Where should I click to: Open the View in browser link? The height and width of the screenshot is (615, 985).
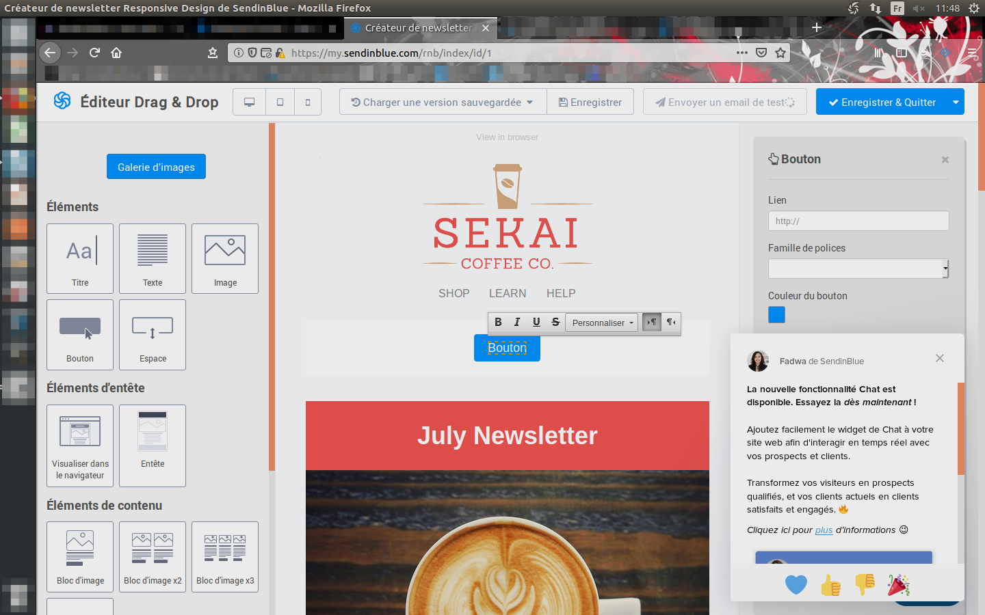[x=507, y=137]
